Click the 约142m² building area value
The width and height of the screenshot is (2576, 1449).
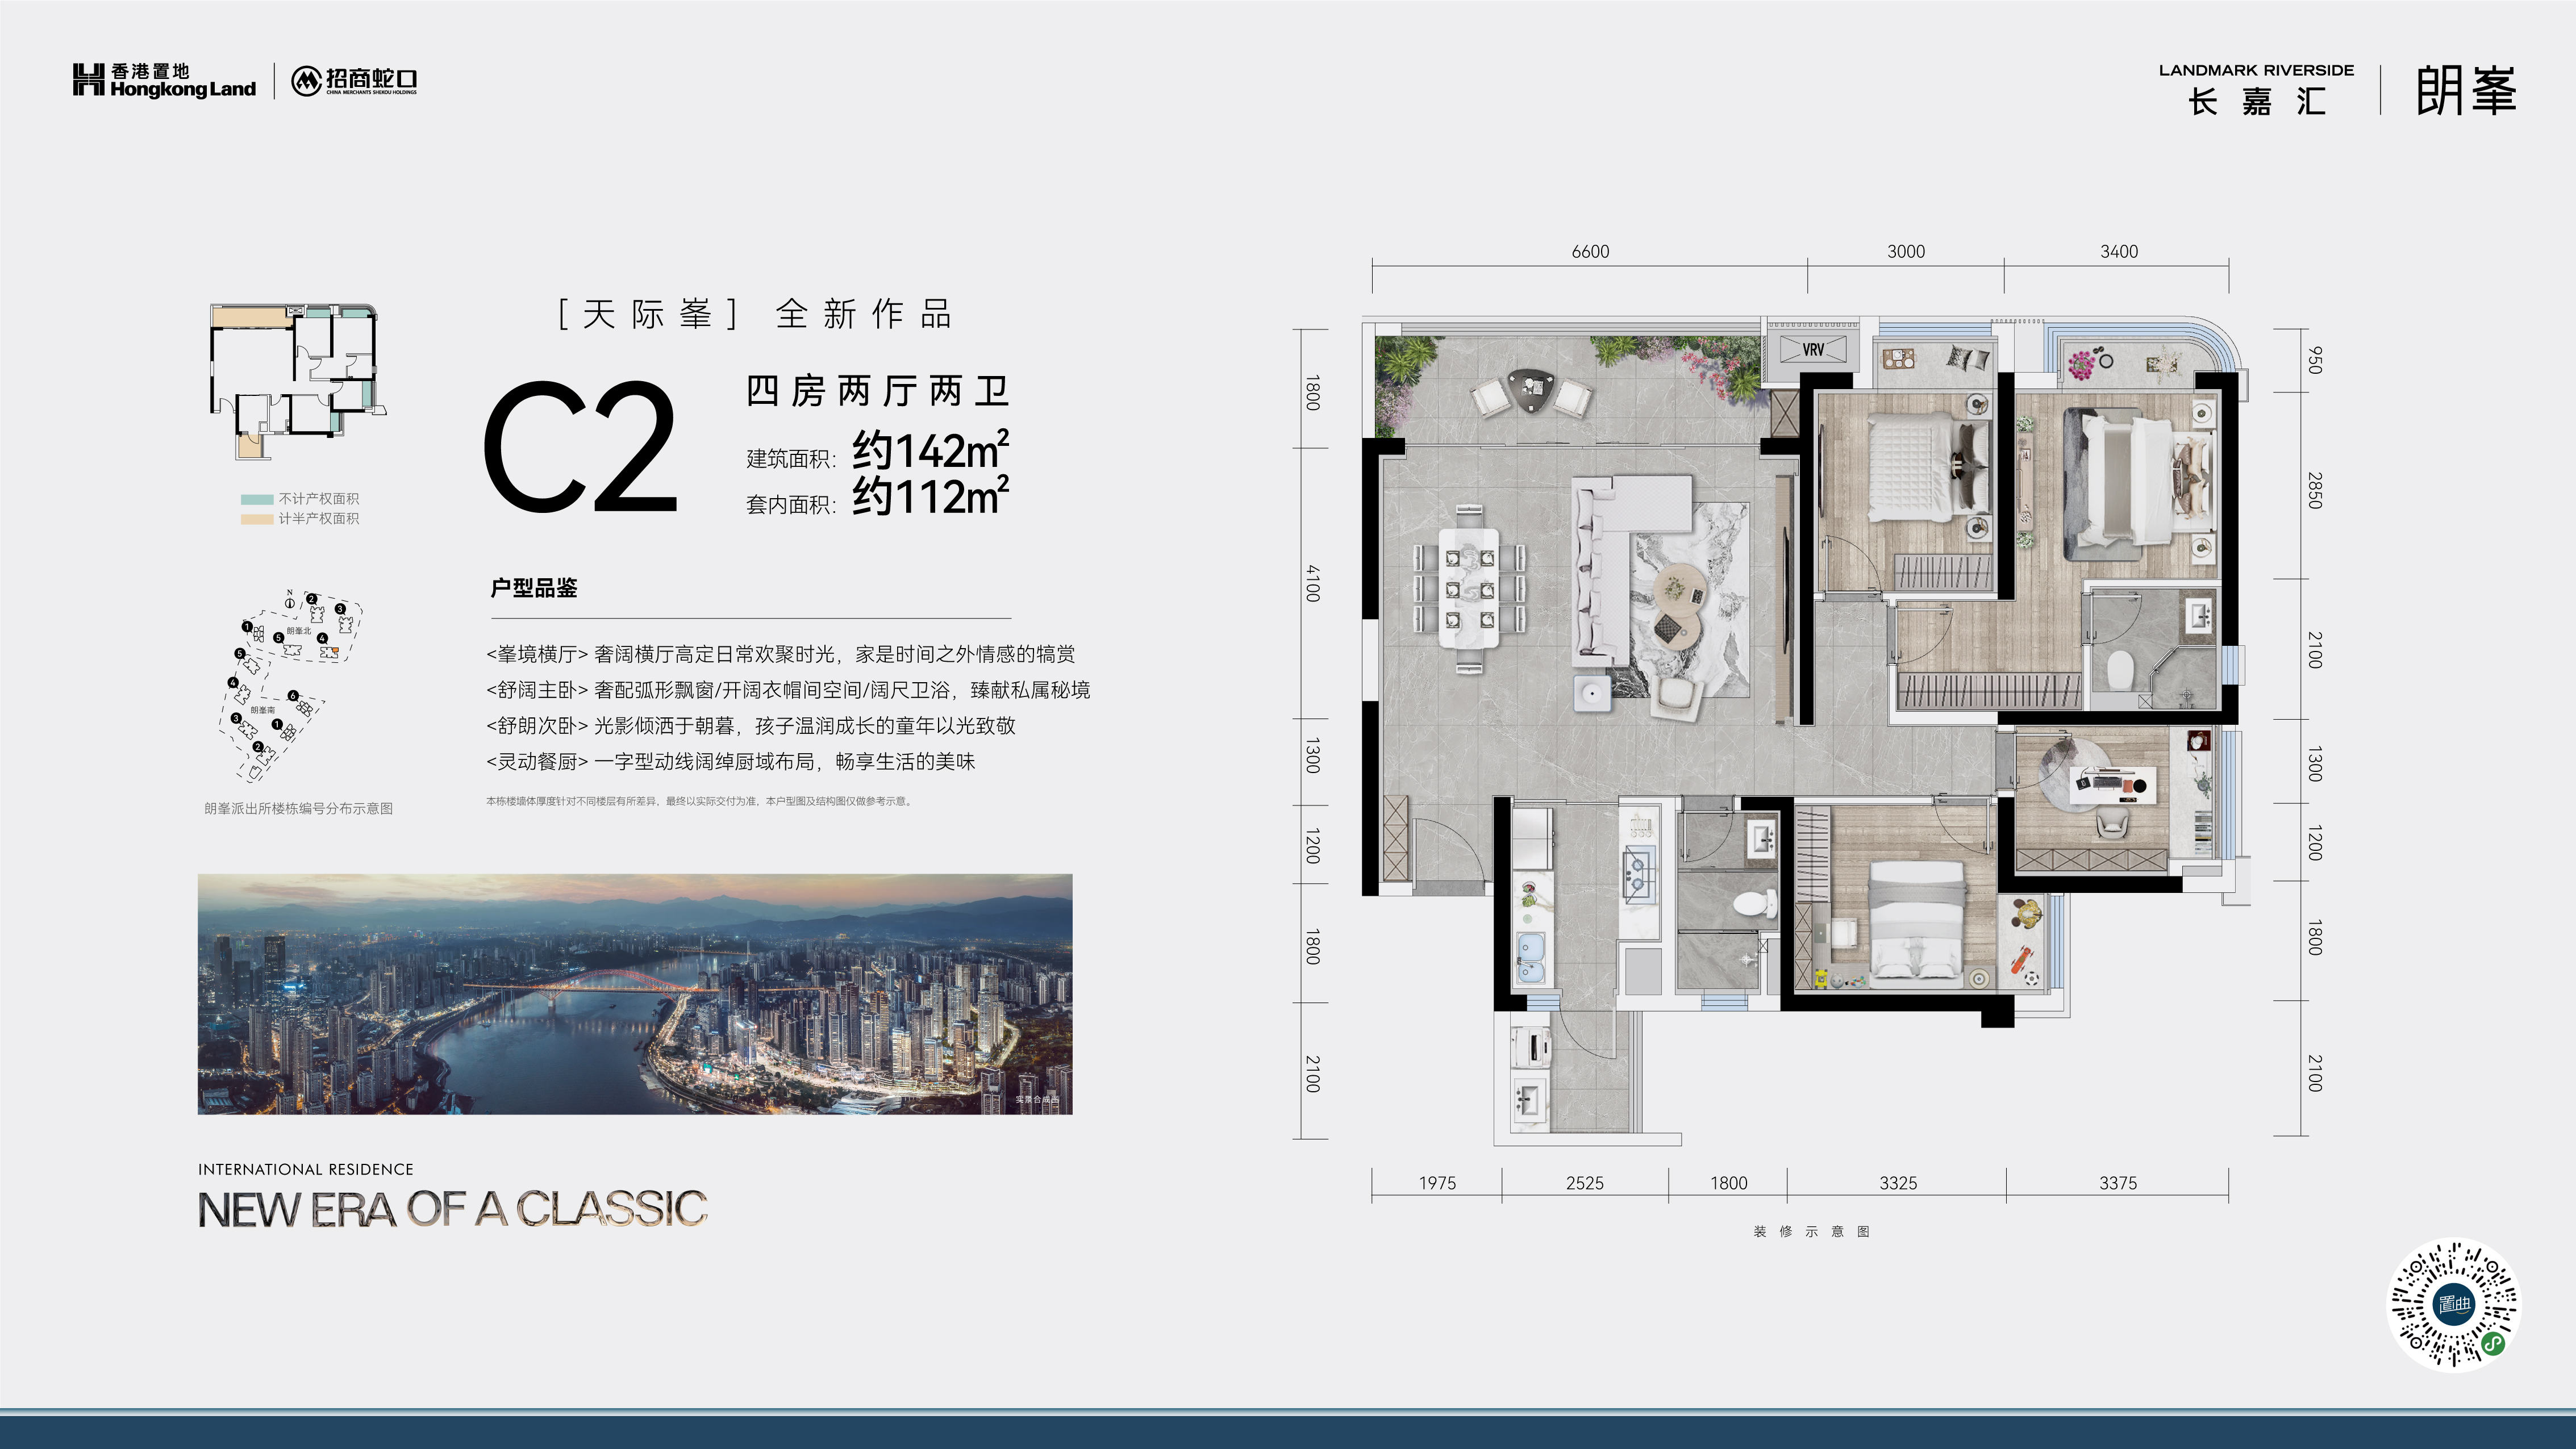coord(930,451)
